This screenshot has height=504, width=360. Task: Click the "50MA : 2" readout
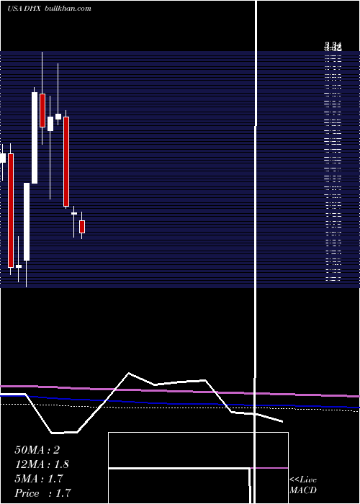[x=37, y=450]
